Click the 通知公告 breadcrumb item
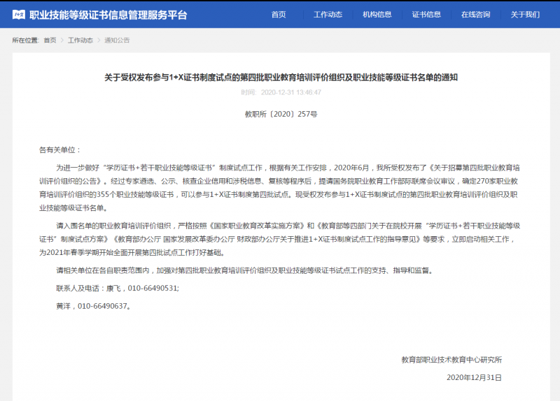 pyautogui.click(x=117, y=41)
